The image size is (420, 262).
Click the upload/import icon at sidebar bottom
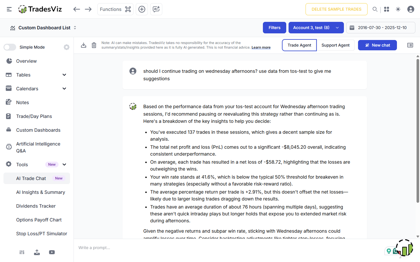tap(37, 252)
